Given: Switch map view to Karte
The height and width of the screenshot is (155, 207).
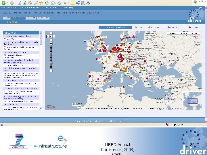Looking at the screenshot, I should tap(172, 34).
